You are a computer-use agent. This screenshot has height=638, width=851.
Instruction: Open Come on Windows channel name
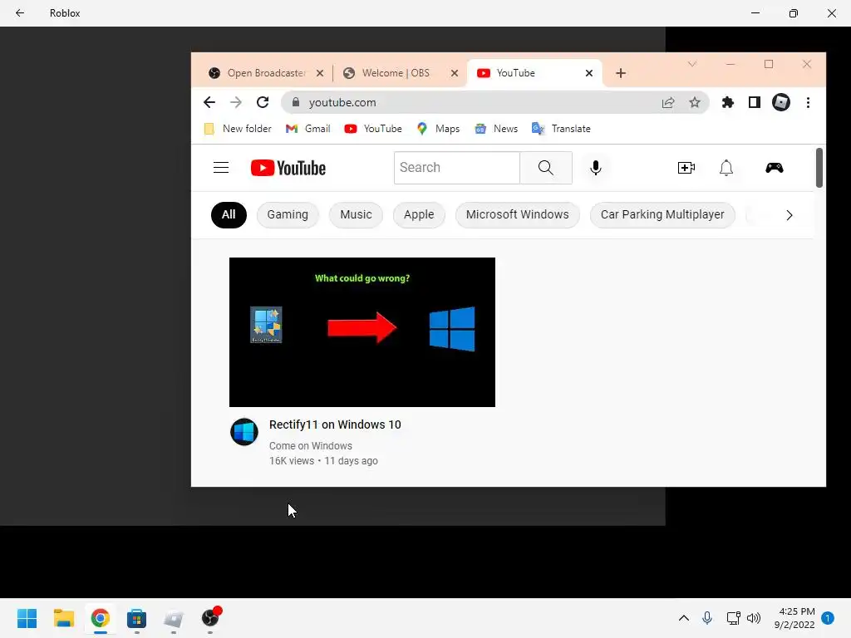pyautogui.click(x=311, y=446)
